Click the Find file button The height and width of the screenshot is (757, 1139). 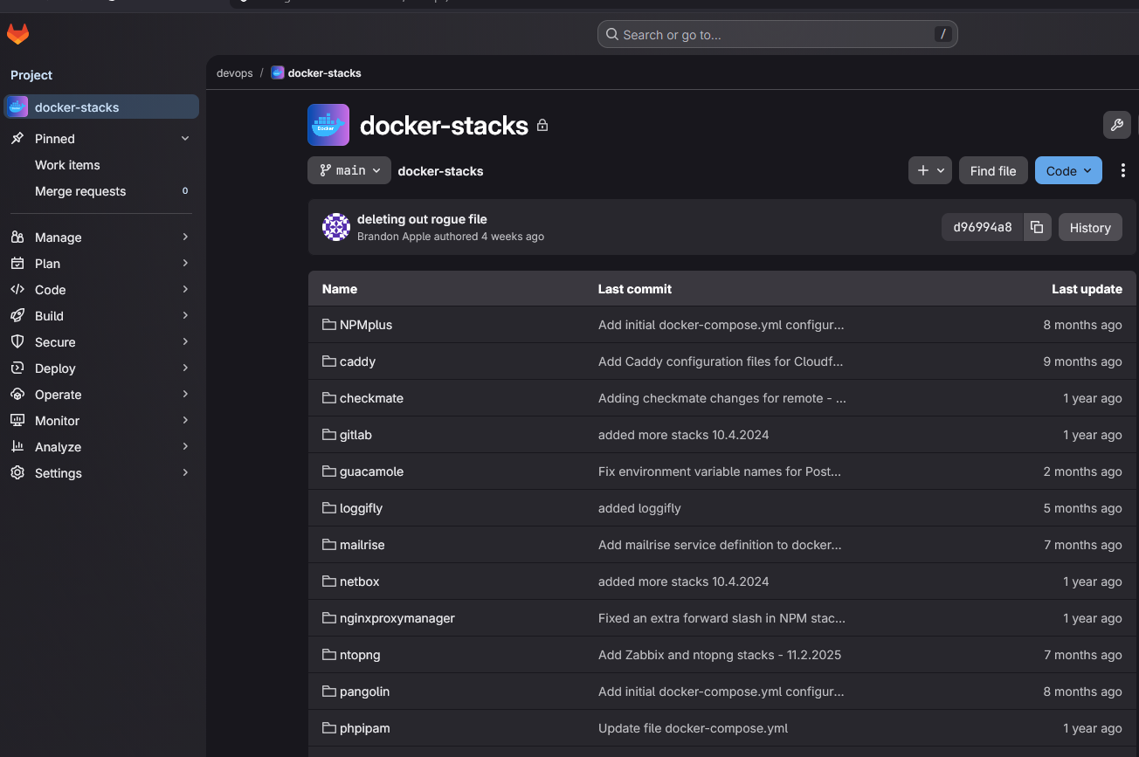click(x=993, y=170)
